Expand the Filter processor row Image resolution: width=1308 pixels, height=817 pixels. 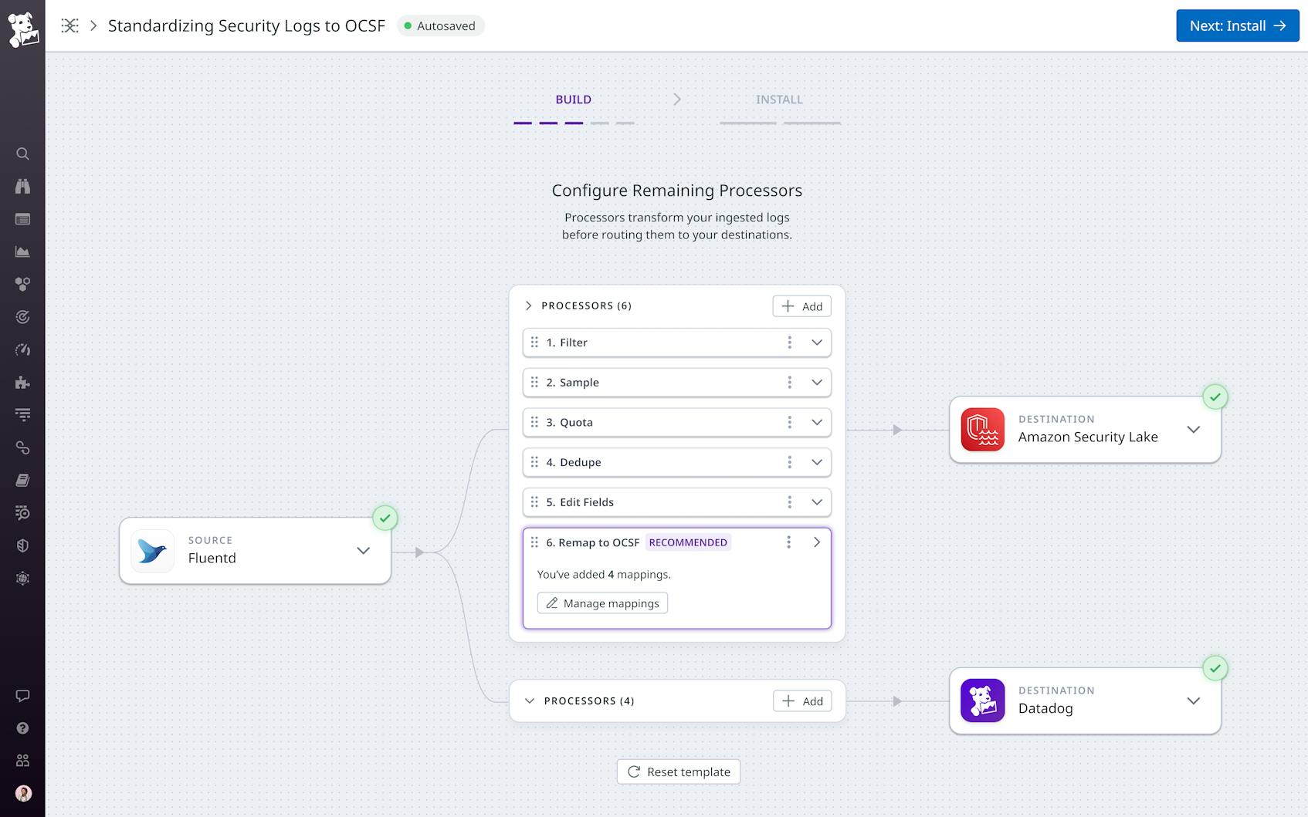coord(816,342)
